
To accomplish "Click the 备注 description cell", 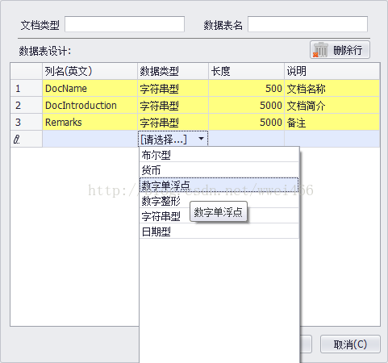I will (x=332, y=123).
